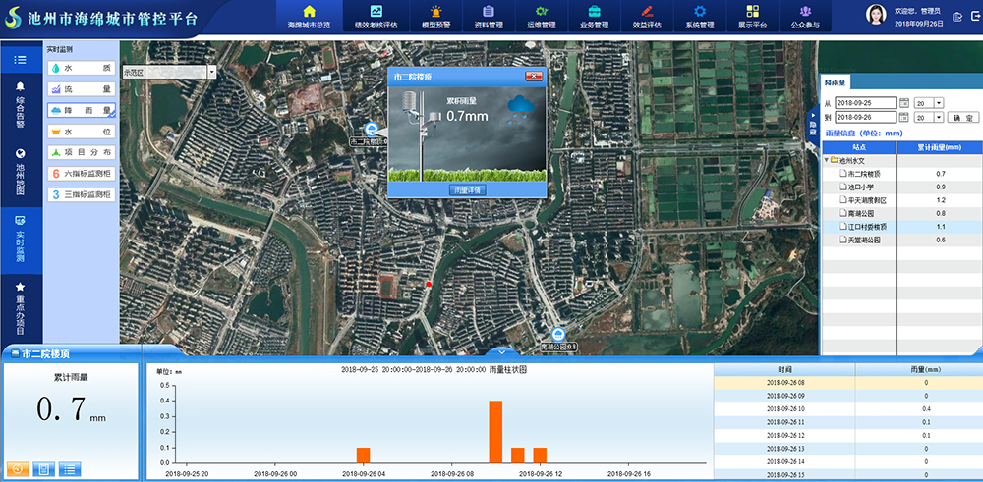Click the sidebar list menu icon
983x482 pixels.
pyautogui.click(x=20, y=60)
